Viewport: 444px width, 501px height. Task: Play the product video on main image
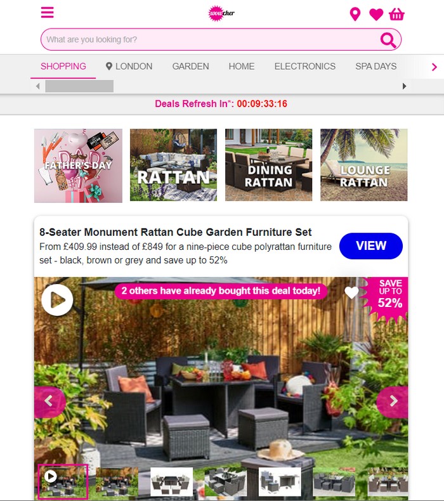(x=57, y=300)
